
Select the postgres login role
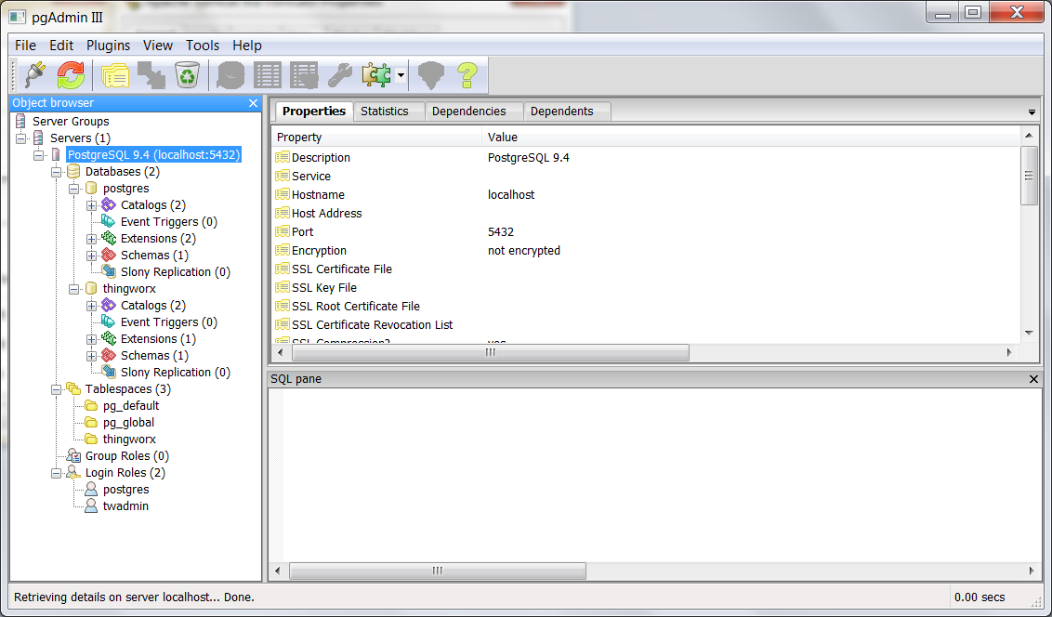point(125,490)
